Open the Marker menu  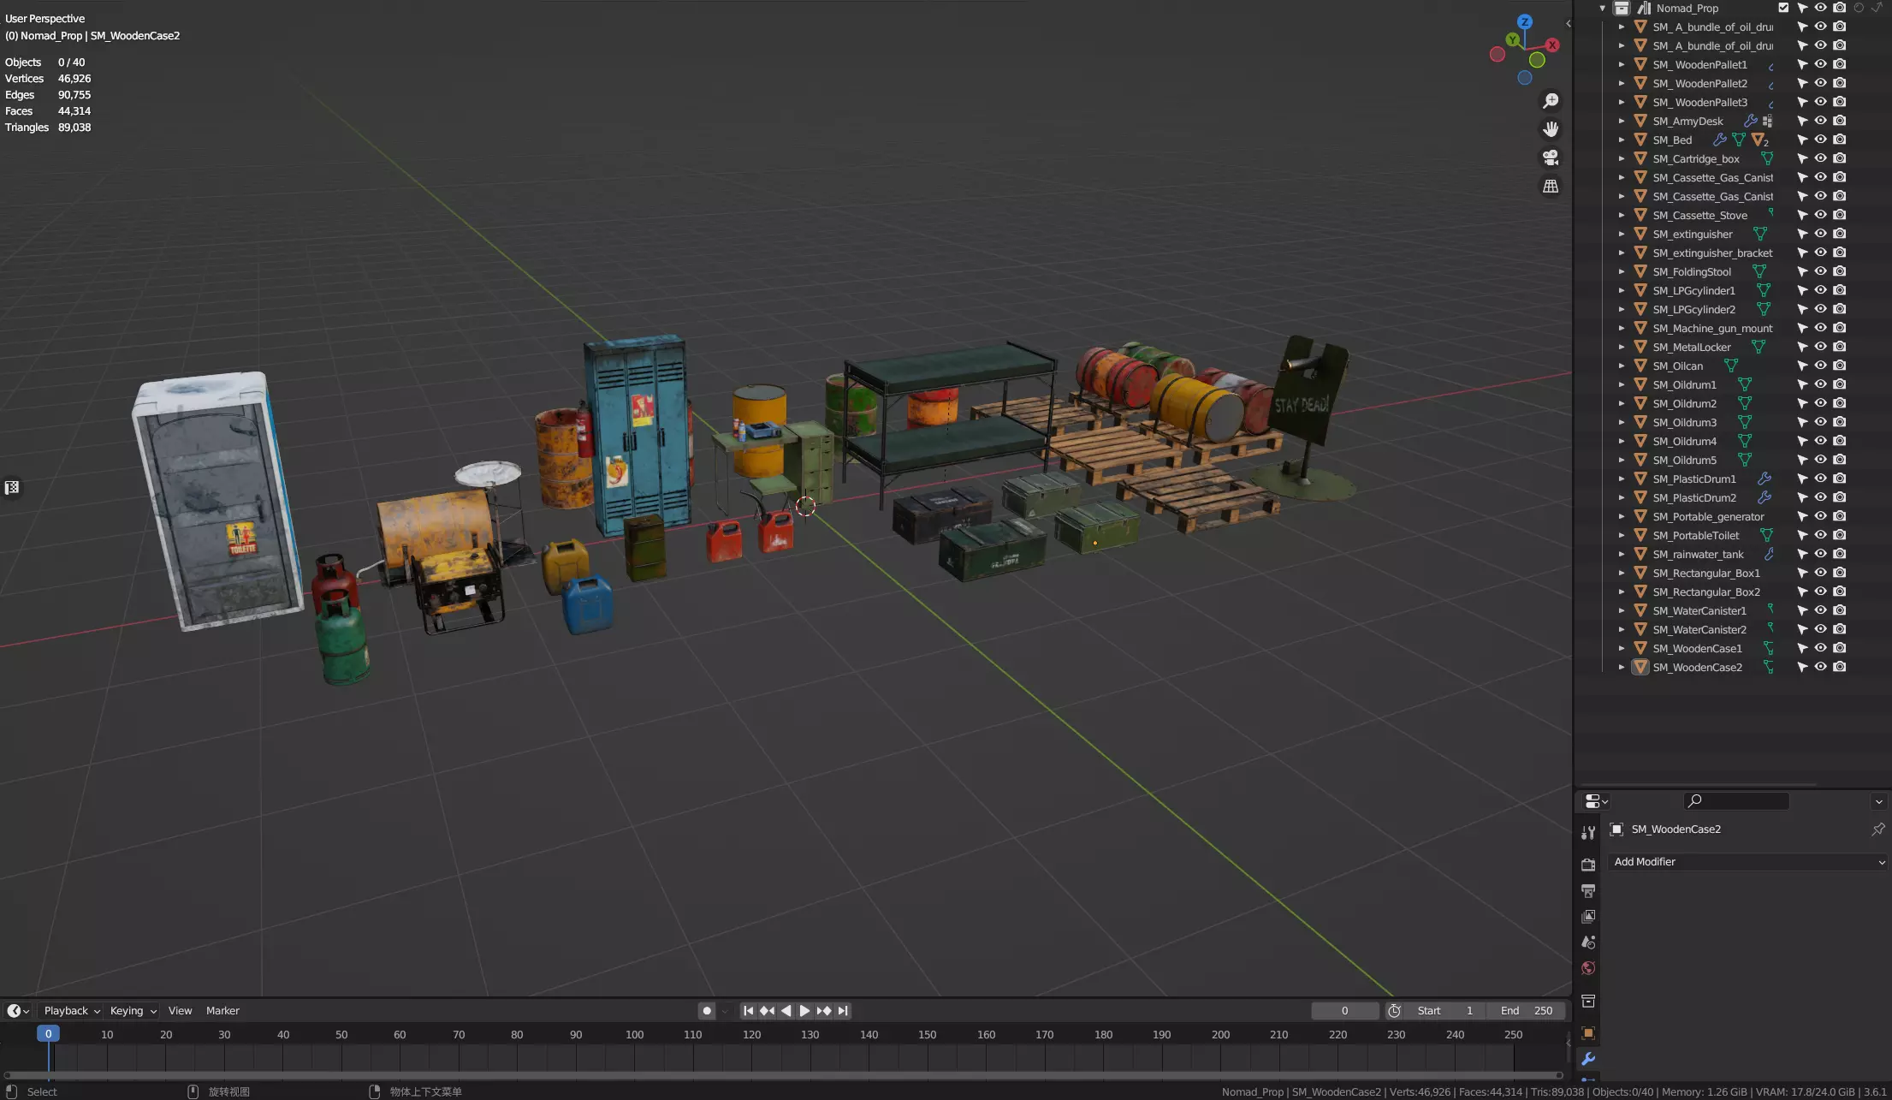point(222,1011)
